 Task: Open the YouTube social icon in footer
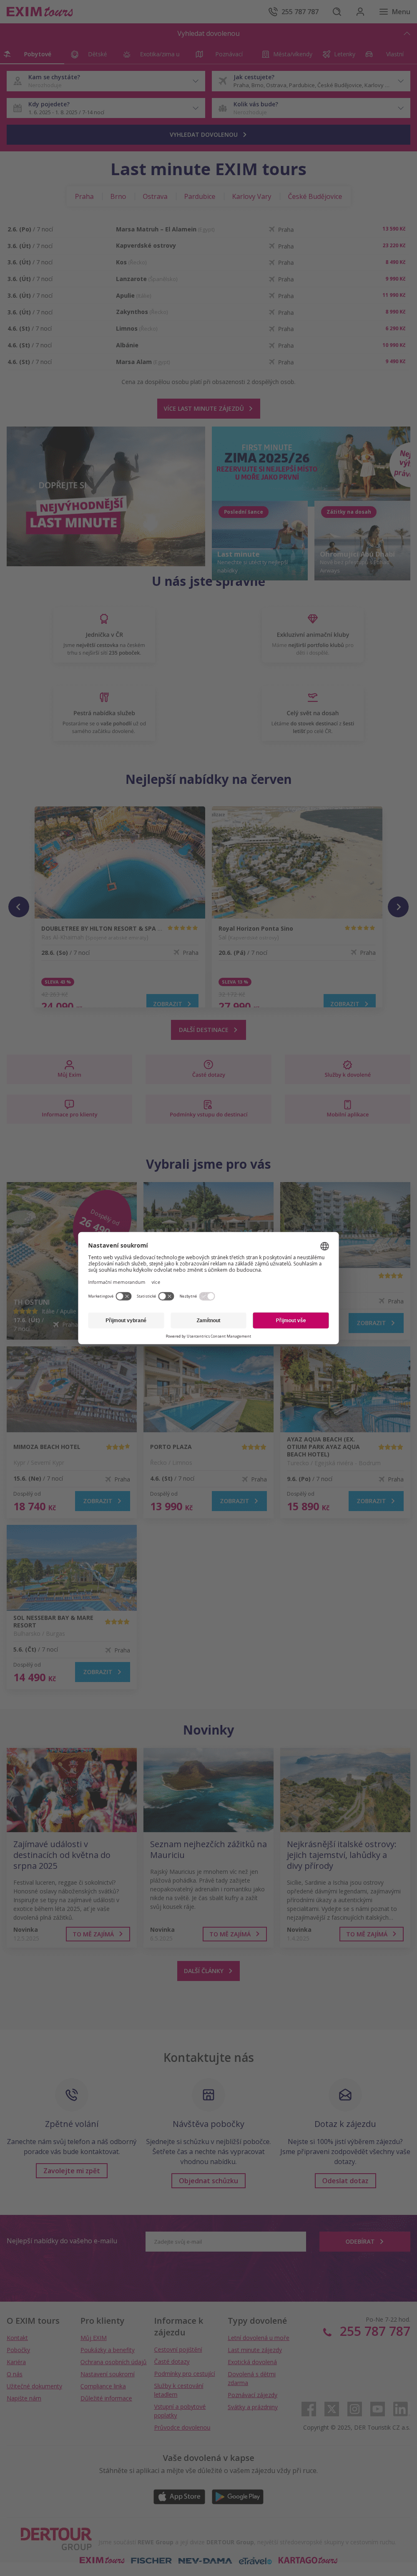tap(378, 2409)
